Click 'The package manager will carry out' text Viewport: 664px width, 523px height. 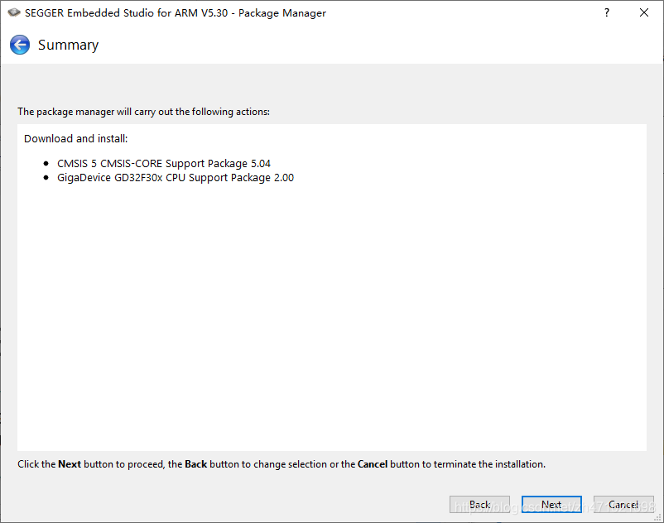[x=143, y=112]
